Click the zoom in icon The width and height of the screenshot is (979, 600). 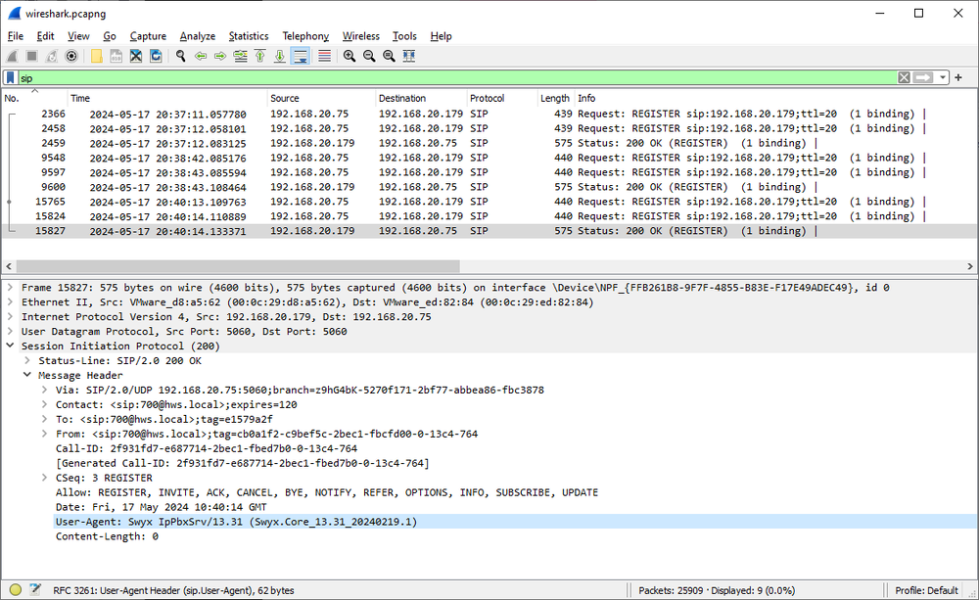point(350,56)
